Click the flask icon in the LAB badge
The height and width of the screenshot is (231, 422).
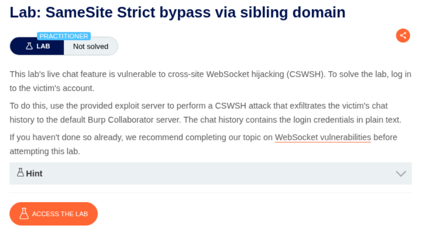tap(29, 46)
